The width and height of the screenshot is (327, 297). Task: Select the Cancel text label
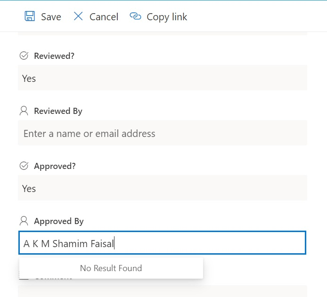tap(104, 17)
